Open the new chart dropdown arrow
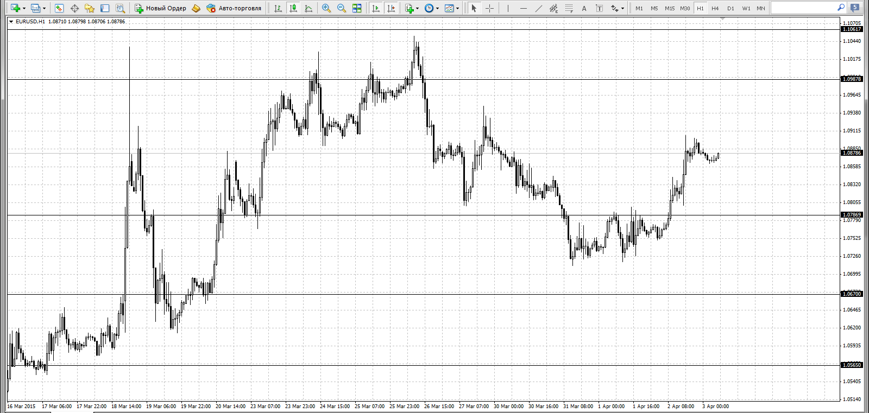The width and height of the screenshot is (869, 413). [24, 8]
